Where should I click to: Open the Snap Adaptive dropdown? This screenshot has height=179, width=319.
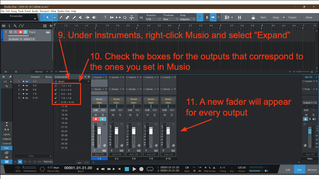point(187,19)
